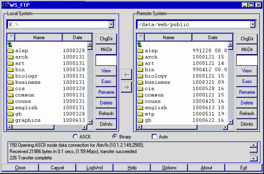Click the remote commun folder icon
Viewport: 264px width, 174px height.
pos(140,95)
